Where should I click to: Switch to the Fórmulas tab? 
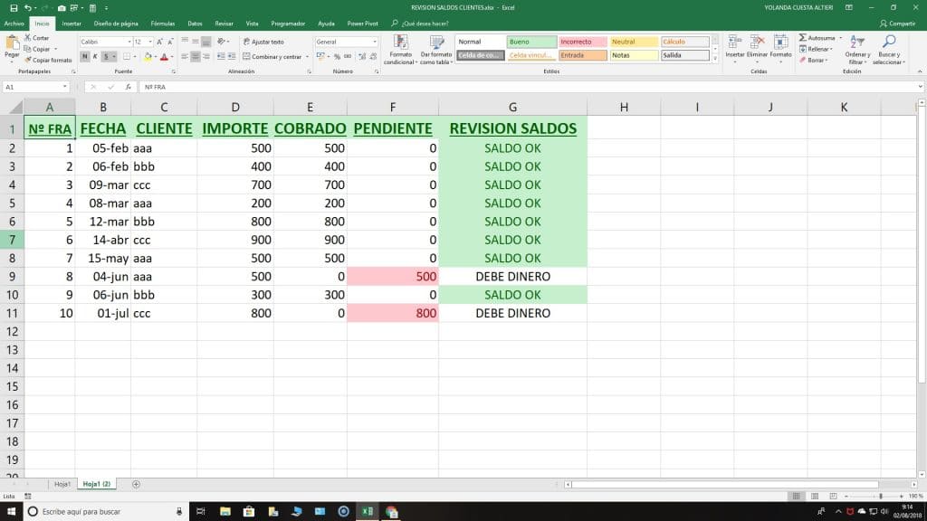[163, 24]
